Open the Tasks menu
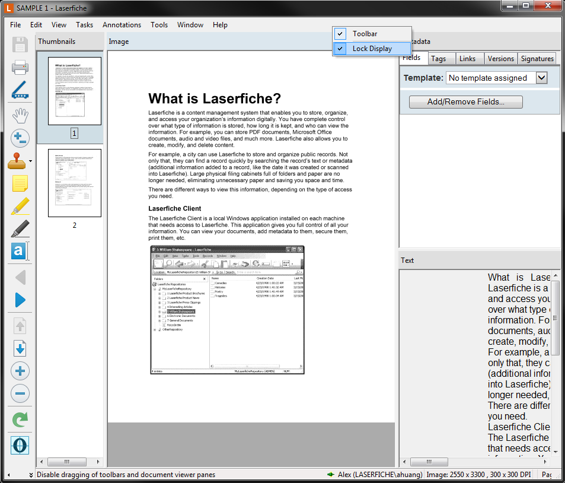565x483 pixels. coord(84,25)
